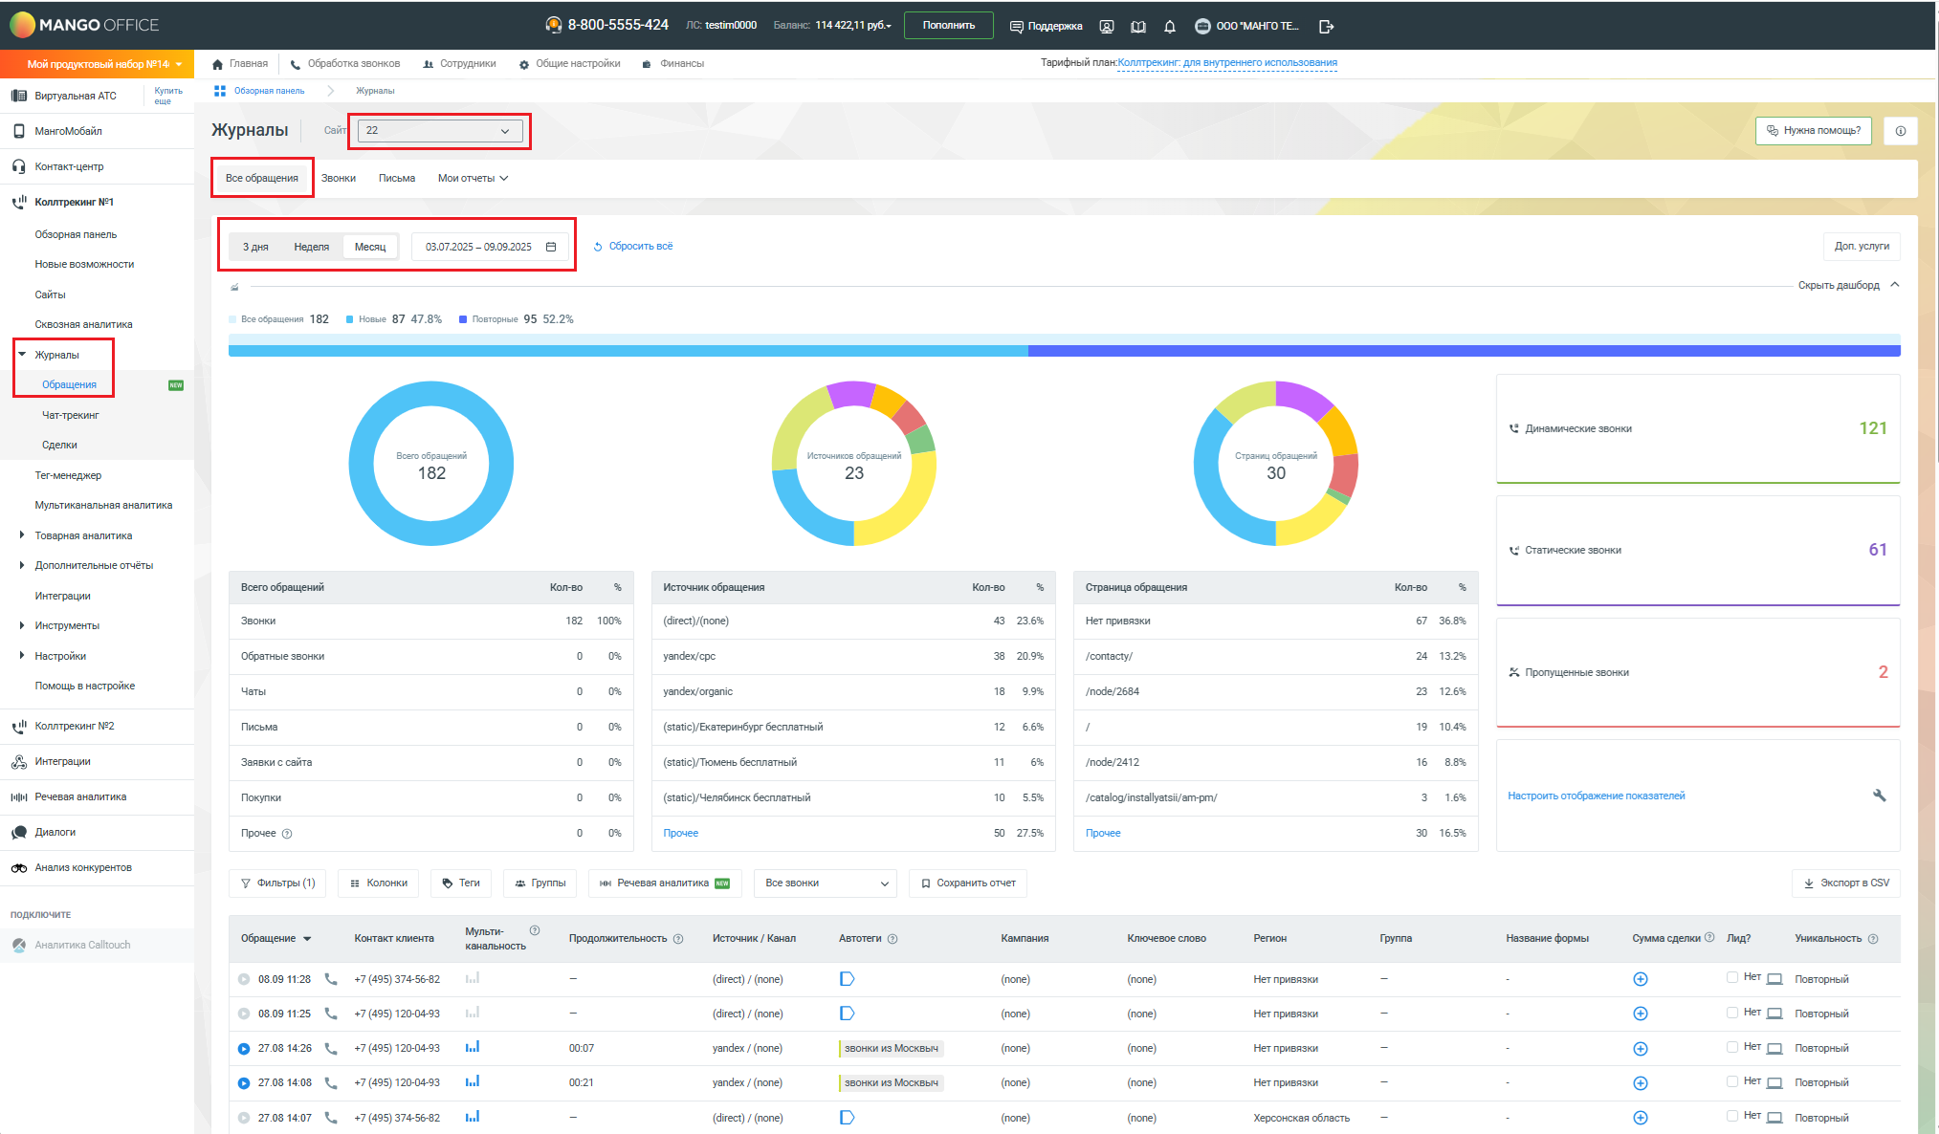Viewport: 1939px width, 1134px height.
Task: Open Анализ конкурентов in sidebar
Action: [x=83, y=868]
